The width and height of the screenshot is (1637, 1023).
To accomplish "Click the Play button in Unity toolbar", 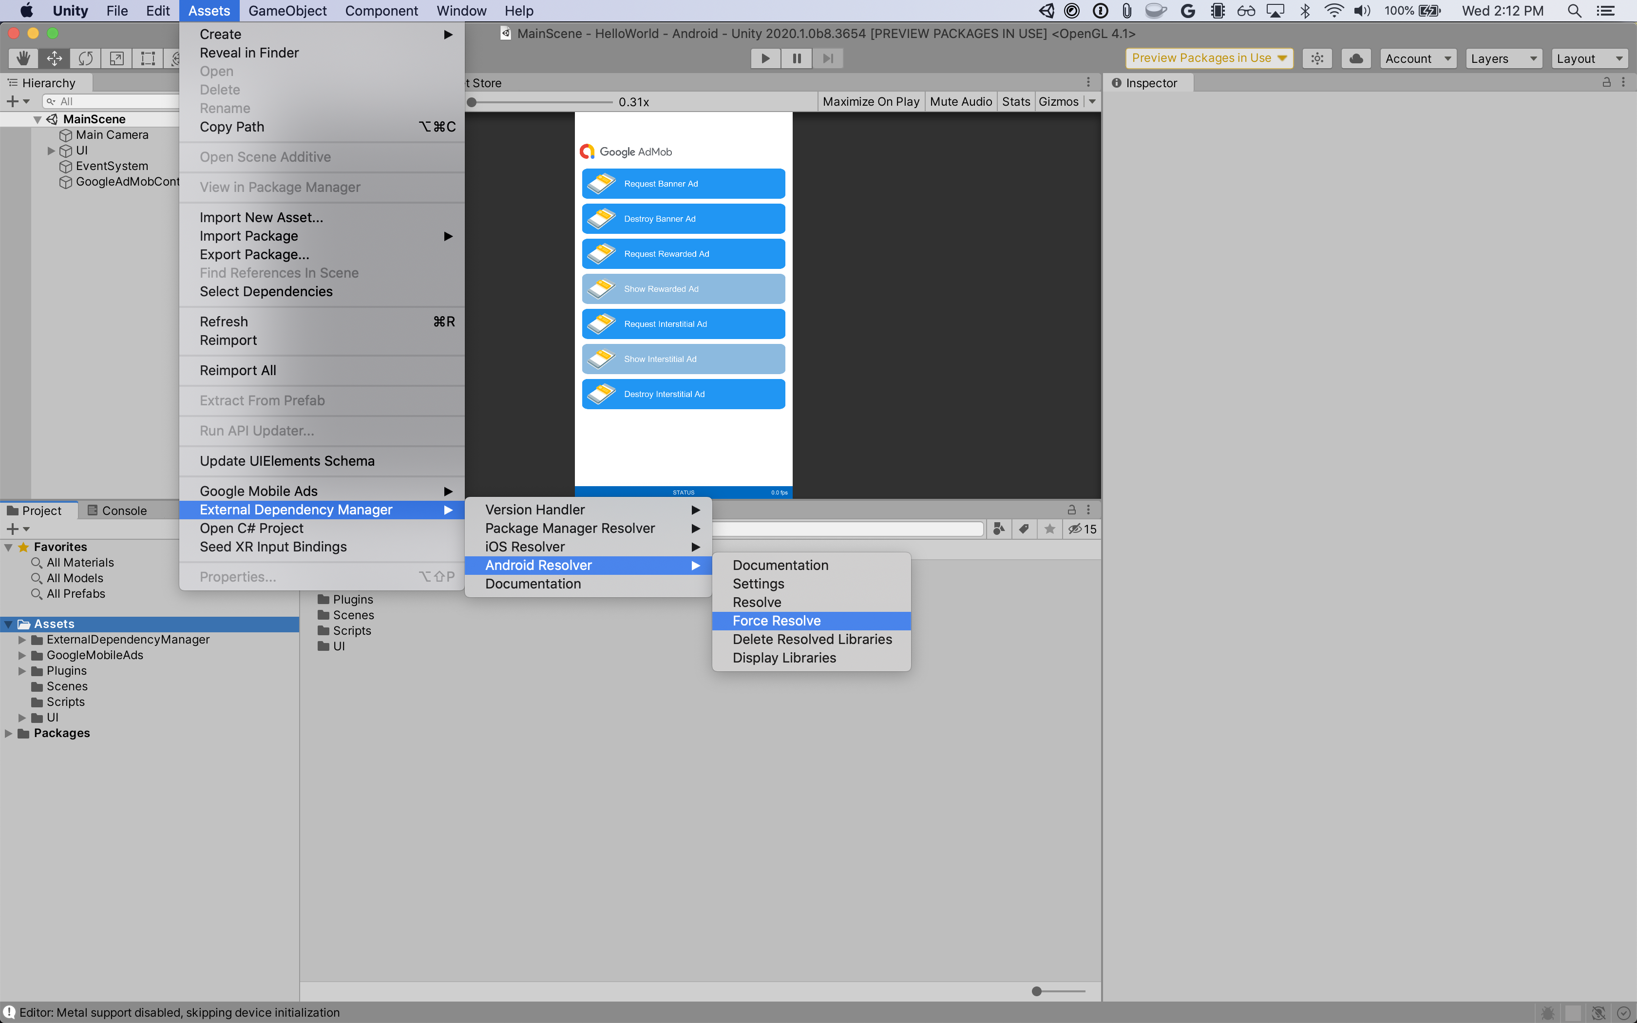I will 765,58.
